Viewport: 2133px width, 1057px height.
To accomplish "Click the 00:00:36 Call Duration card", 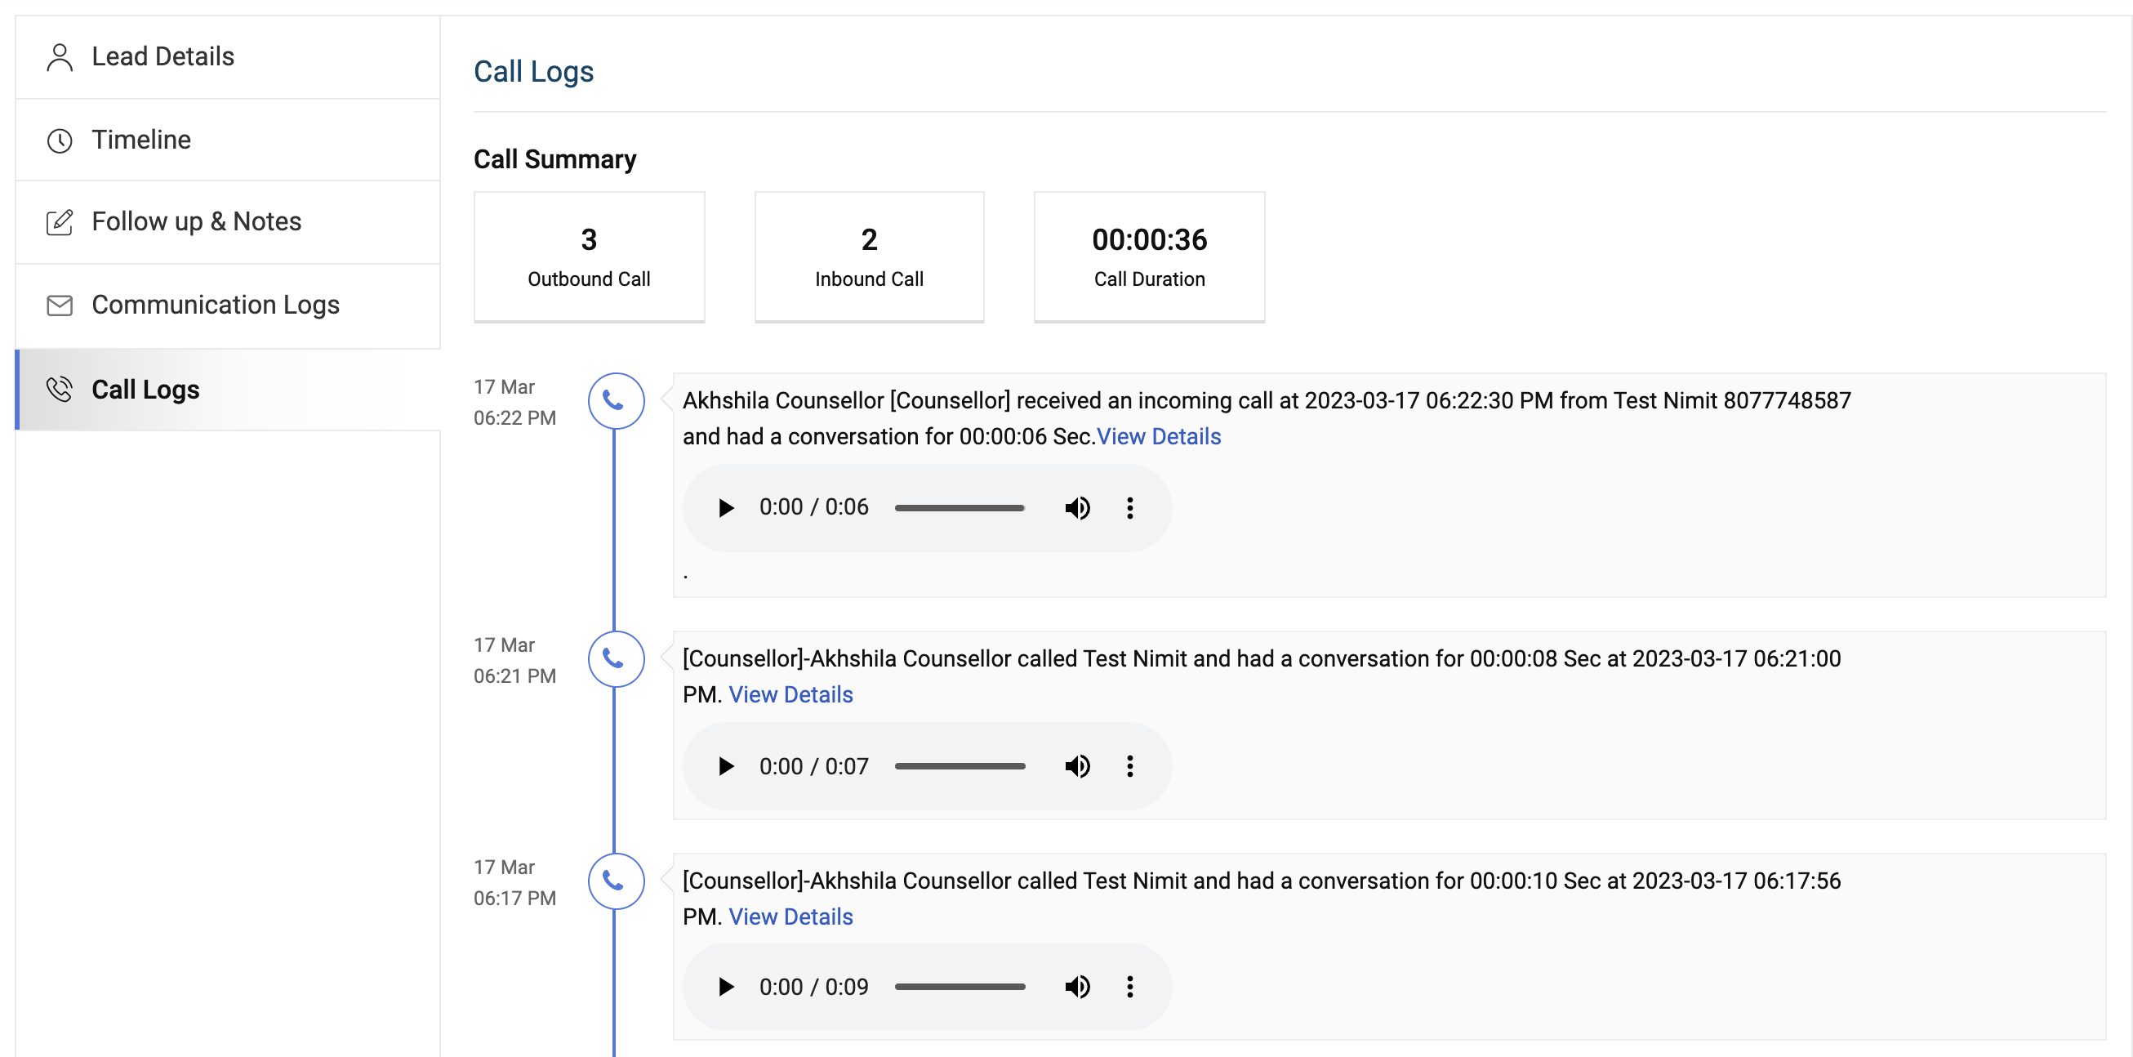I will 1149,256.
